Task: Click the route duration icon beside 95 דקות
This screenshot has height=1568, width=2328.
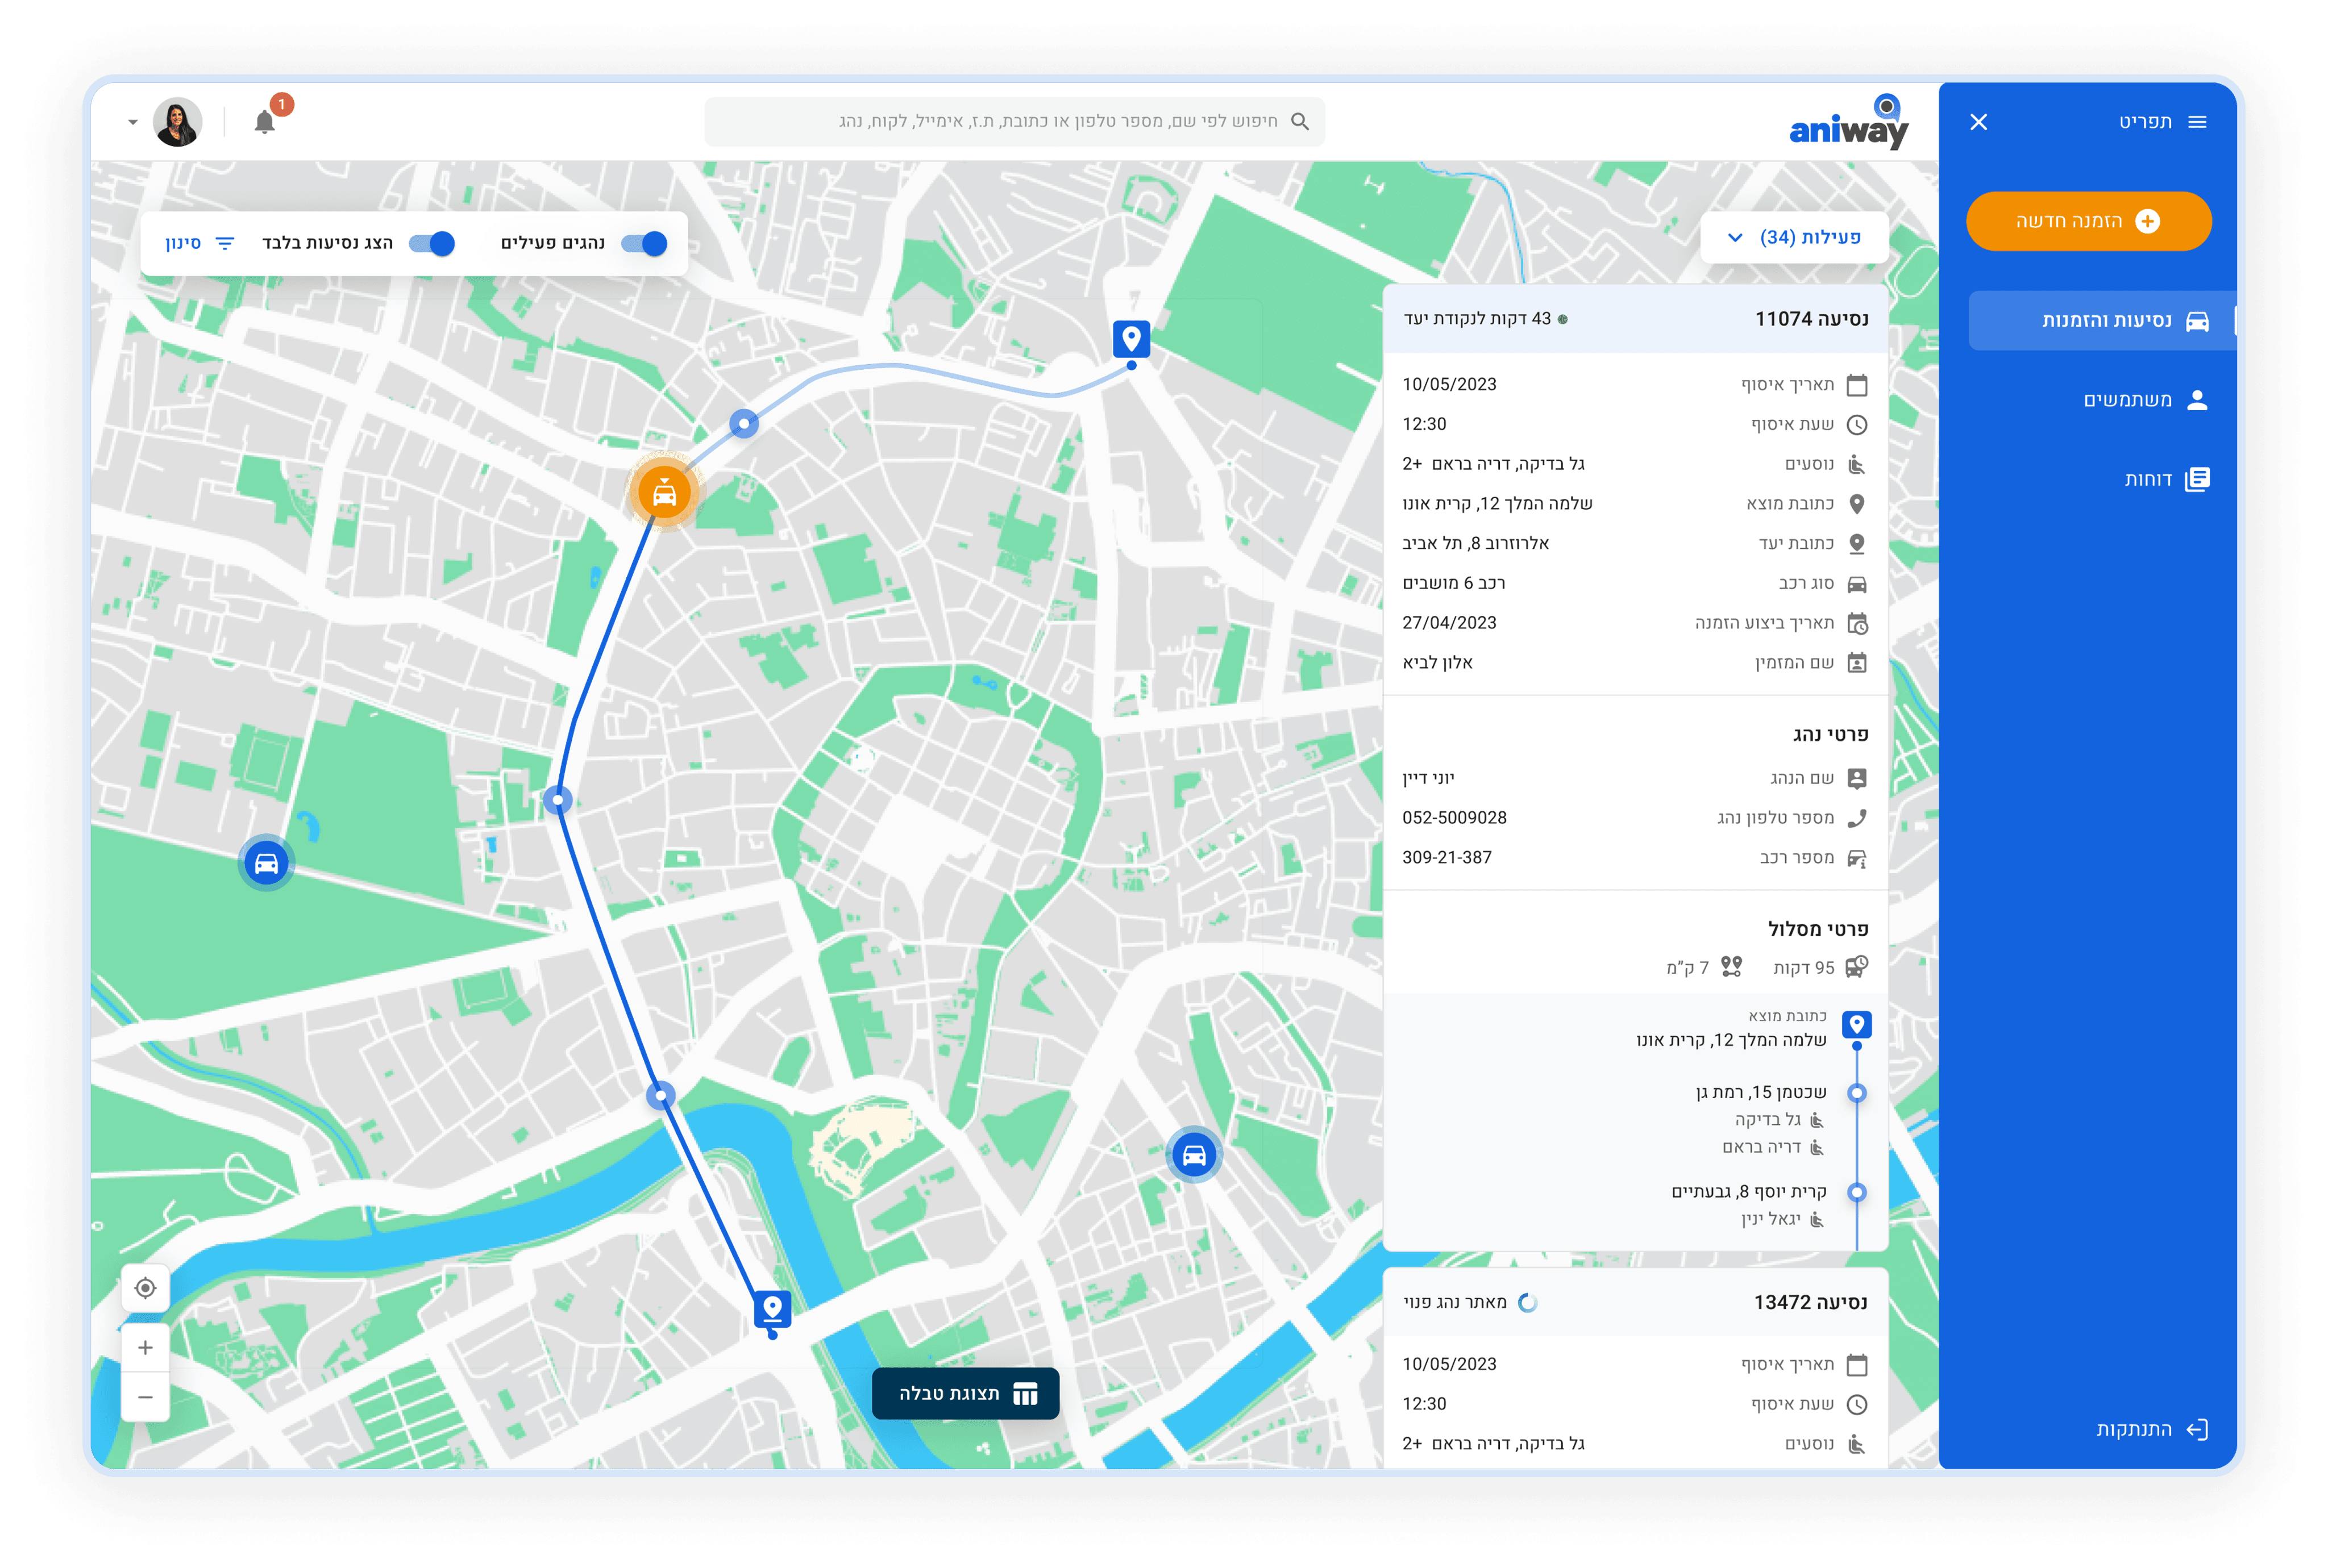Action: [x=1856, y=967]
